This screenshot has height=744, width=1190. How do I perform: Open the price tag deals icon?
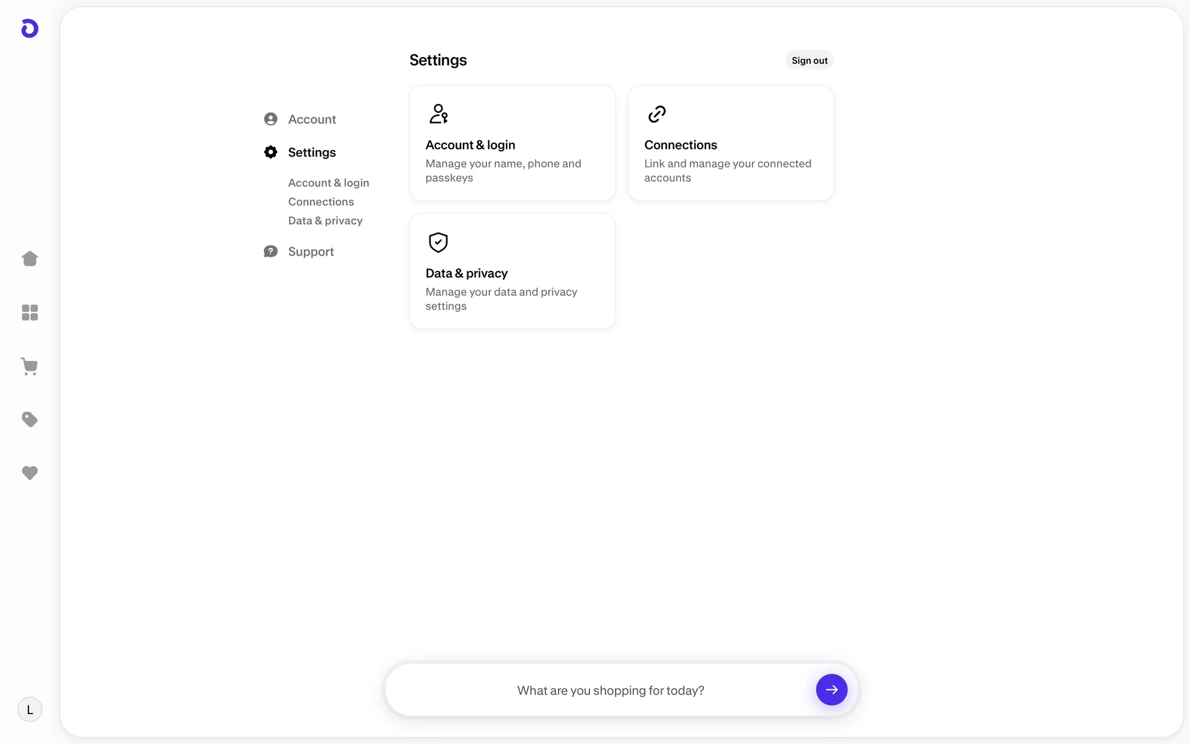point(30,420)
